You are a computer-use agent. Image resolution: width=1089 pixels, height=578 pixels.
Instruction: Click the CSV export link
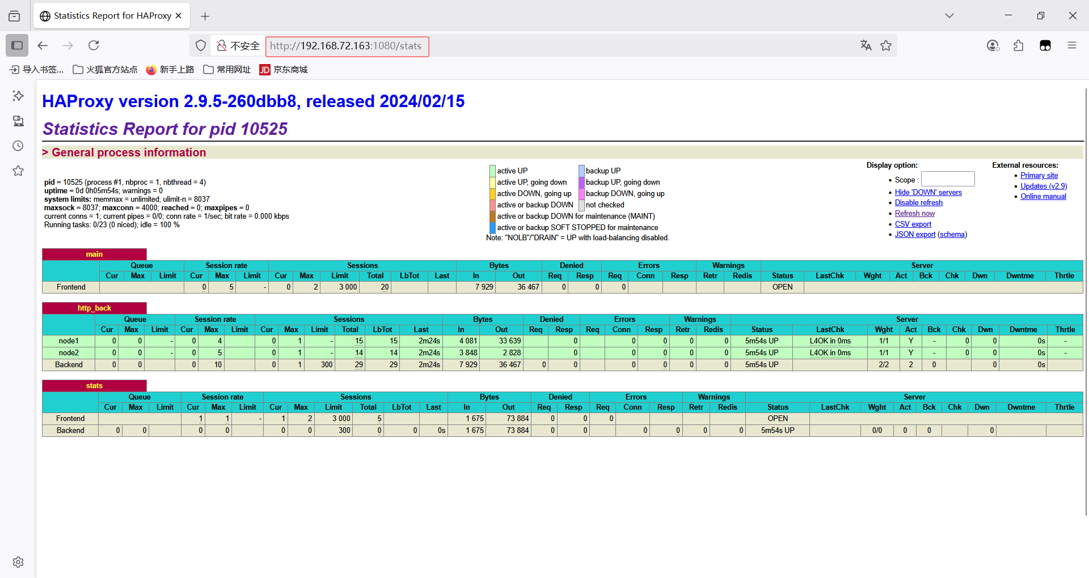pos(913,224)
